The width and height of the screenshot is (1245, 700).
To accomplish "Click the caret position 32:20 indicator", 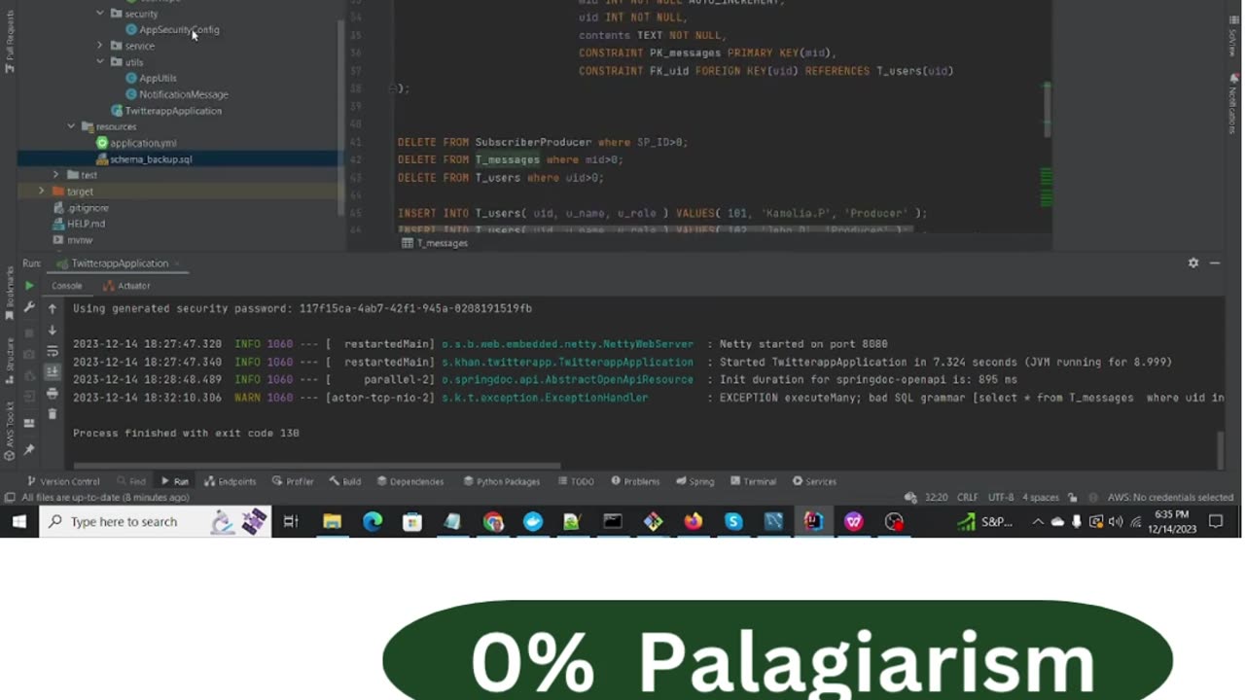I will pos(936,497).
